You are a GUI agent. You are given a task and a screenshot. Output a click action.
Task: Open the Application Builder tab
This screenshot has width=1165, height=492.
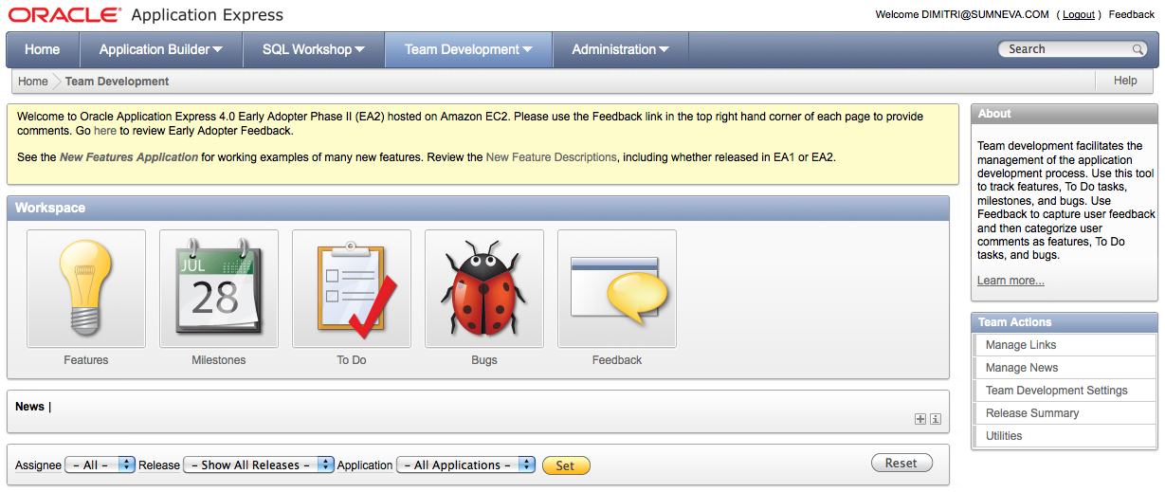pyautogui.click(x=161, y=49)
